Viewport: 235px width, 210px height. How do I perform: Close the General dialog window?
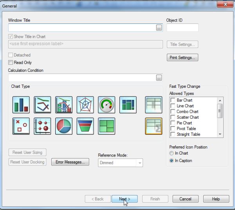click(x=225, y=4)
